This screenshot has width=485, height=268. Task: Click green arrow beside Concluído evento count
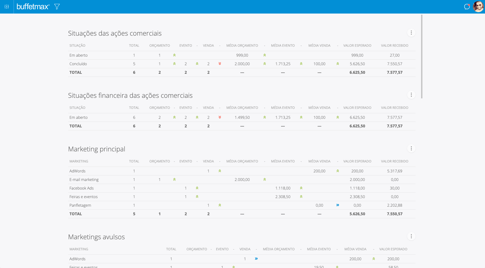[197, 64]
